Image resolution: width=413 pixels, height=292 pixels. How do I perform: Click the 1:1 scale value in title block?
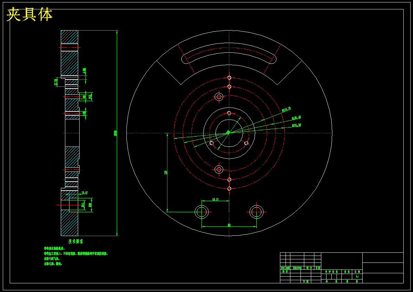click(357, 276)
